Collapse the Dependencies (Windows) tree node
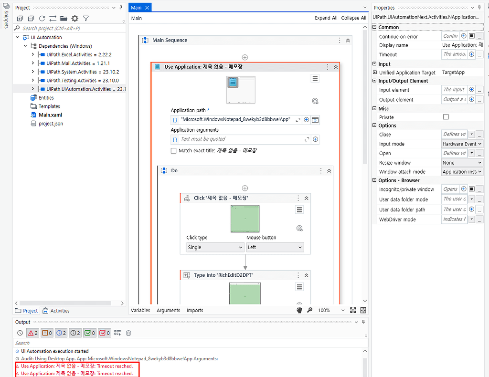This screenshot has width=489, height=377. (25, 46)
